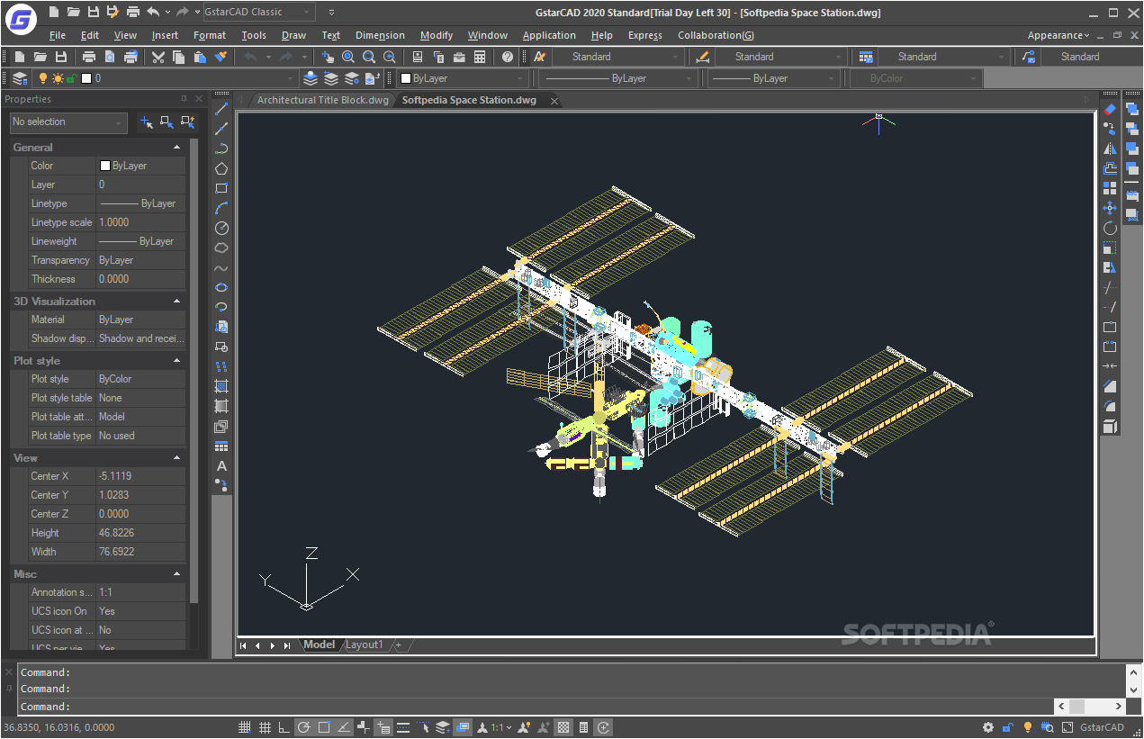Image resolution: width=1144 pixels, height=739 pixels.
Task: Select the Chamfer modify tool
Action: click(x=1110, y=386)
